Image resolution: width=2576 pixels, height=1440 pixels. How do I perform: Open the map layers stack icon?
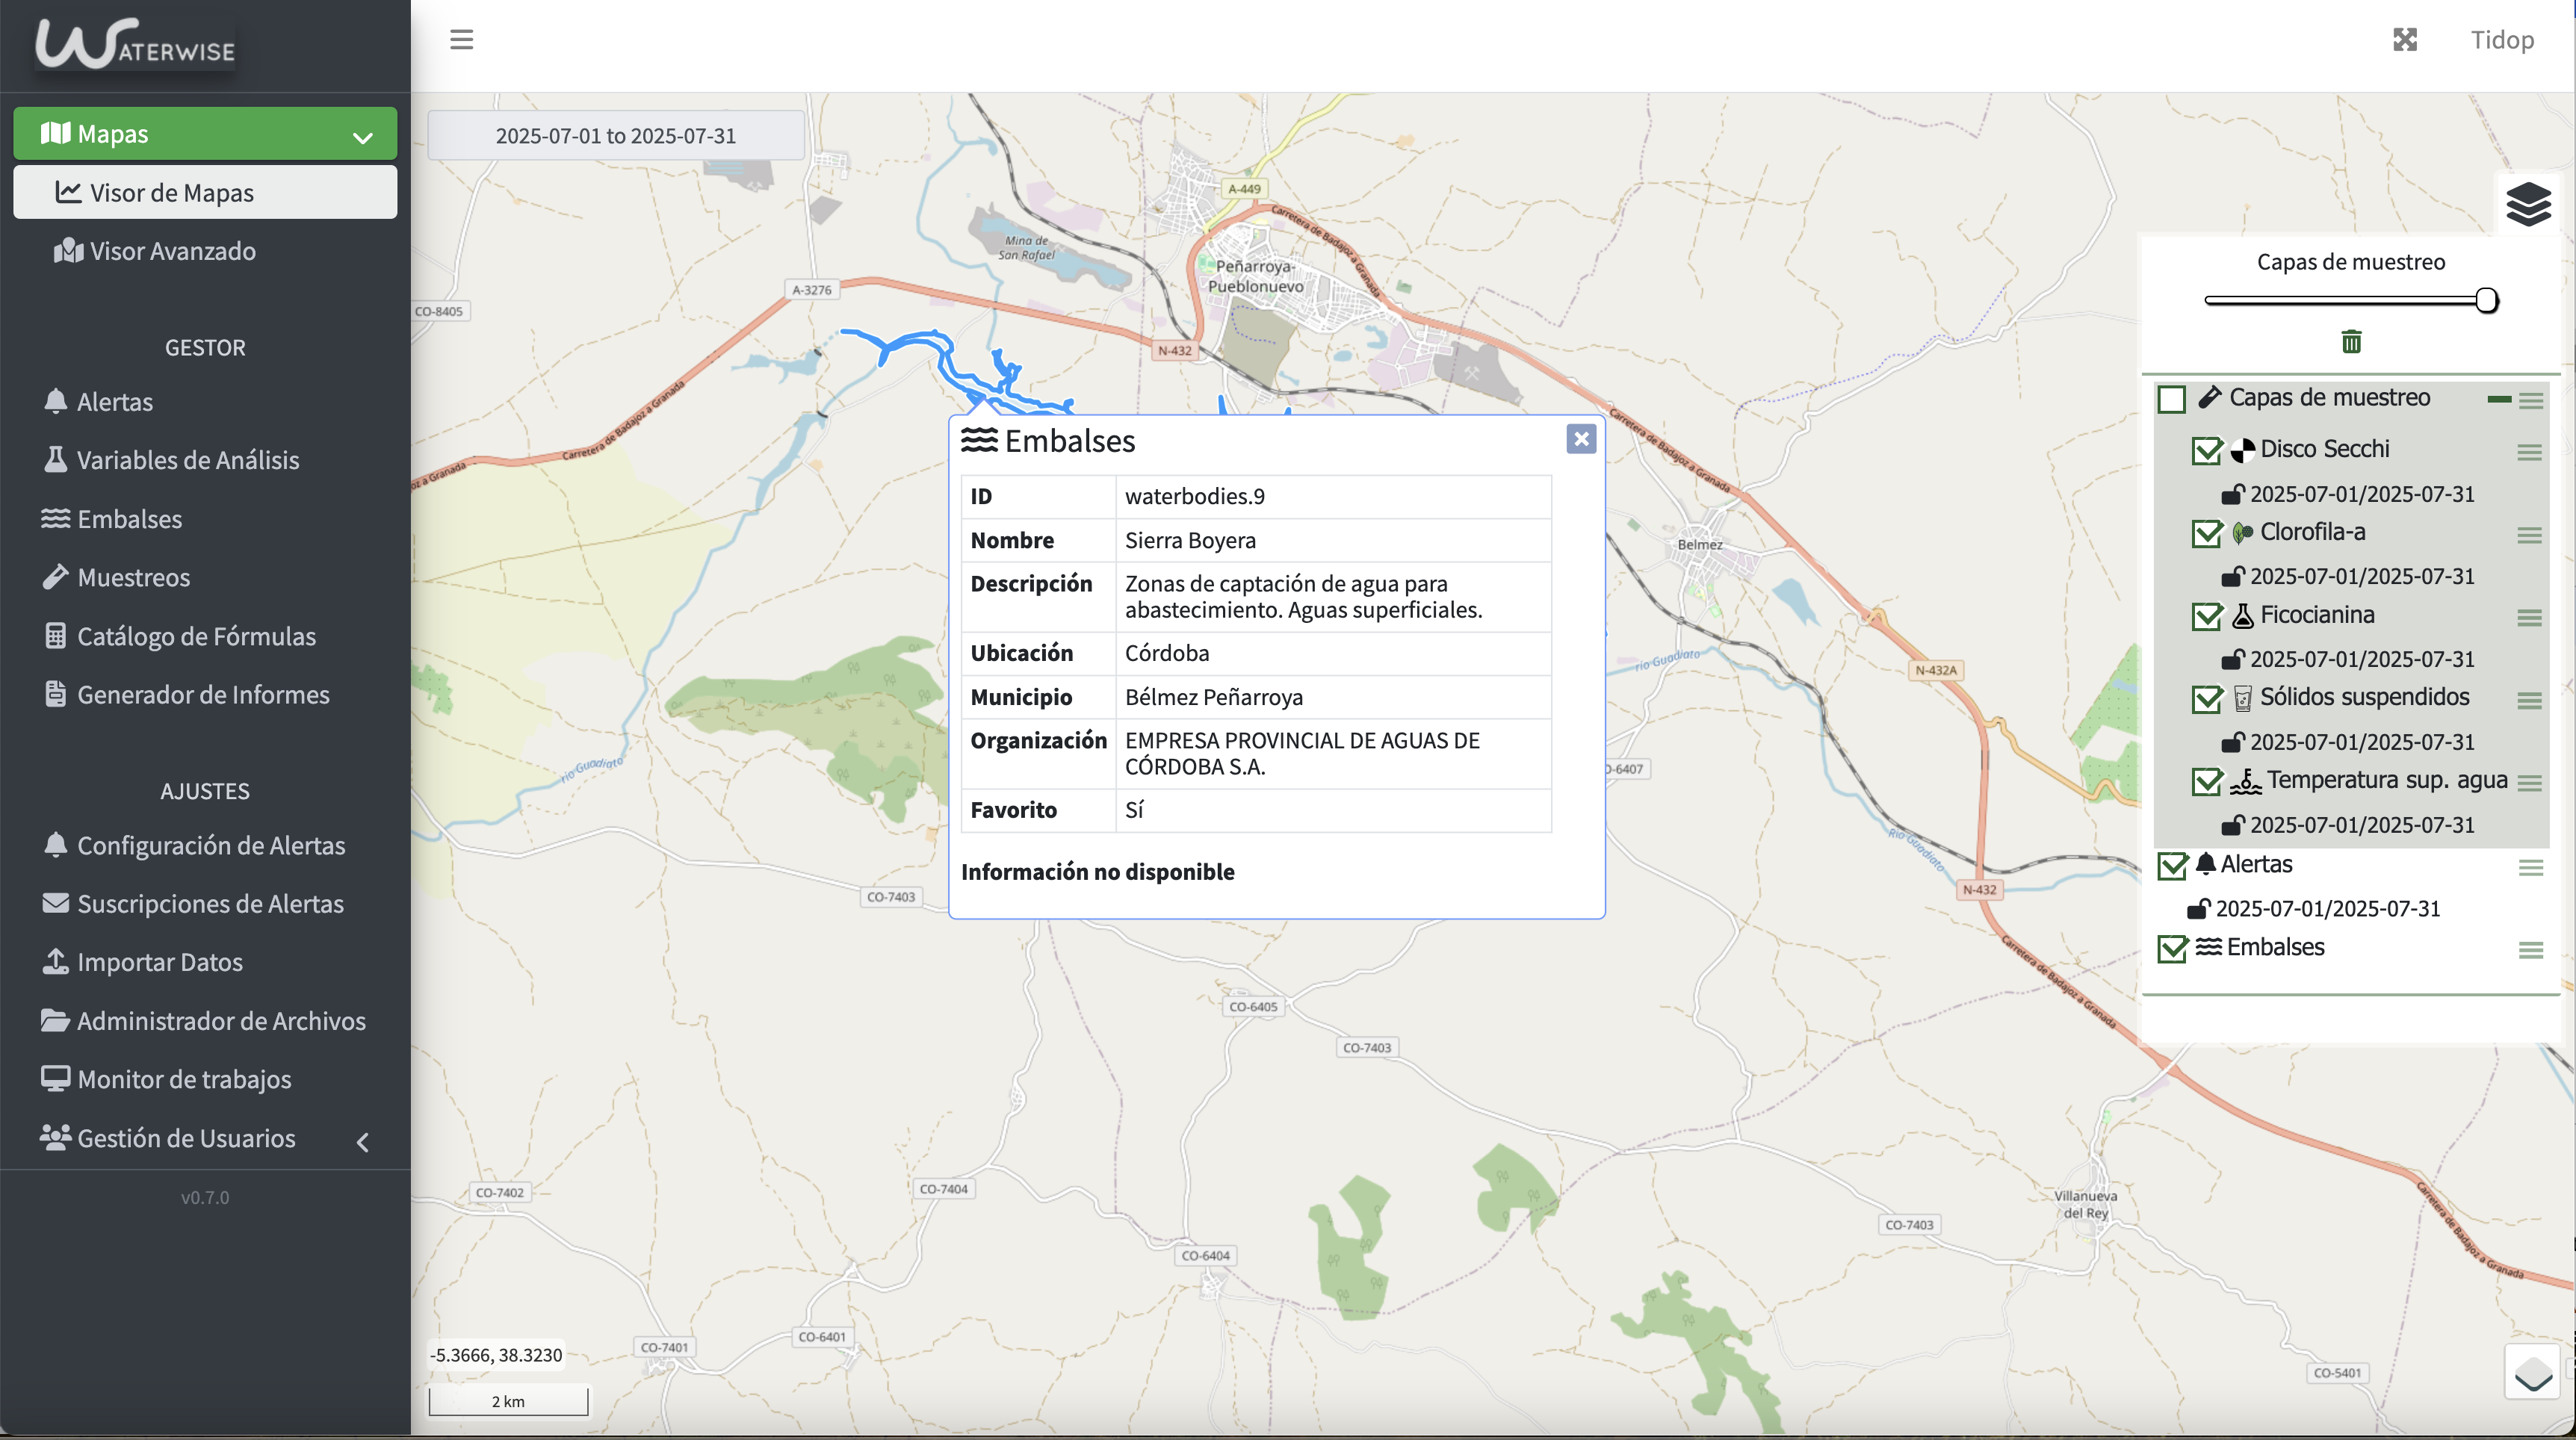click(2528, 205)
